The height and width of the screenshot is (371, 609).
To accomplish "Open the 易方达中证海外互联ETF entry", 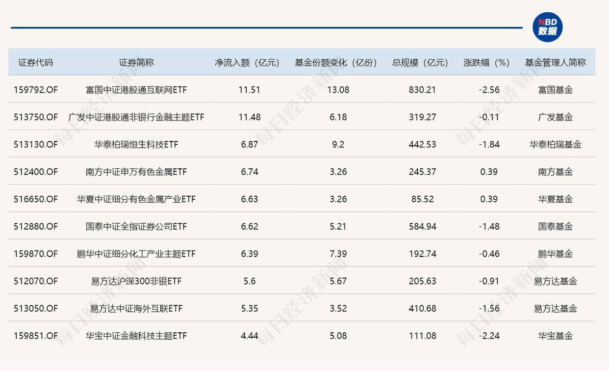I will click(x=136, y=309).
